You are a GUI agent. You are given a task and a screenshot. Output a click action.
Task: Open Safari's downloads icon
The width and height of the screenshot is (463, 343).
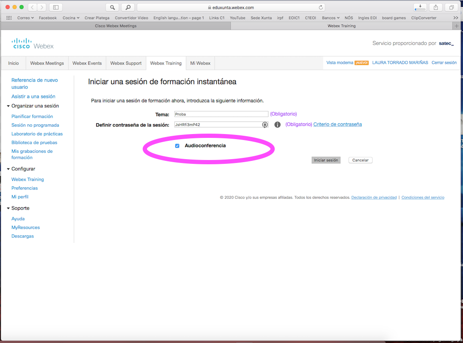click(x=420, y=7)
